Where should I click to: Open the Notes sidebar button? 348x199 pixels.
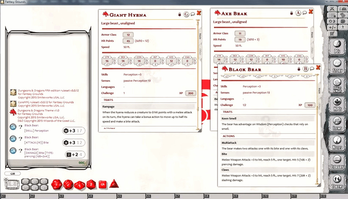337,143
